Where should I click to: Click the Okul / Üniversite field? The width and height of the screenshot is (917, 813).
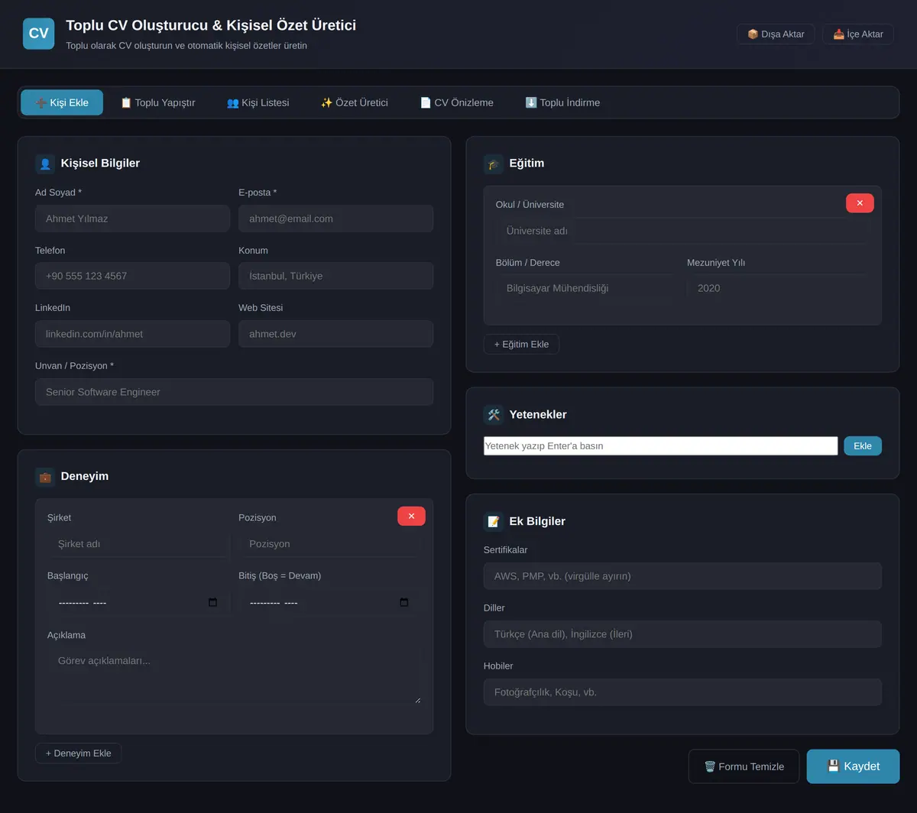coord(681,231)
